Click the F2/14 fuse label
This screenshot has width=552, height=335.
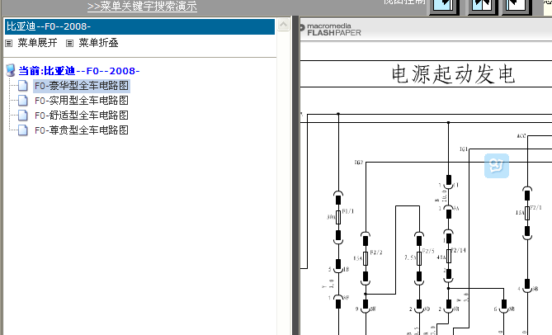[459, 250]
